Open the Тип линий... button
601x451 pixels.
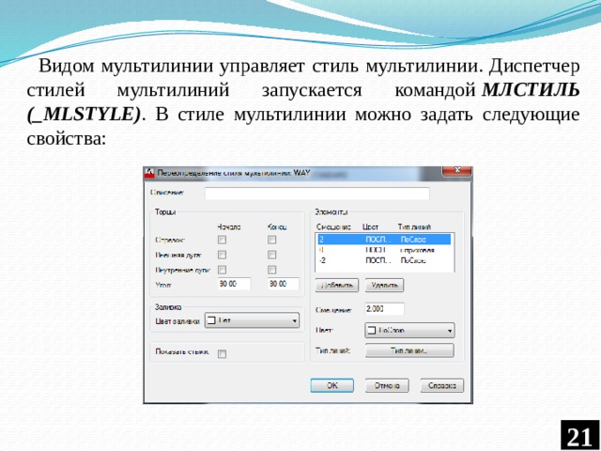click(x=409, y=350)
